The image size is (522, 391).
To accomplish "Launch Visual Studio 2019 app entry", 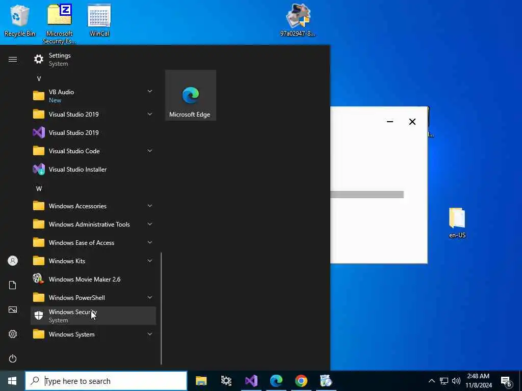I will point(93,133).
